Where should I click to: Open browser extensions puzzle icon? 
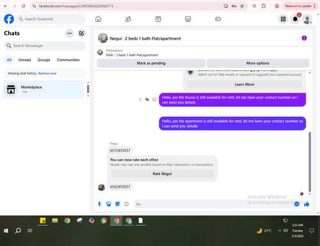[264, 6]
